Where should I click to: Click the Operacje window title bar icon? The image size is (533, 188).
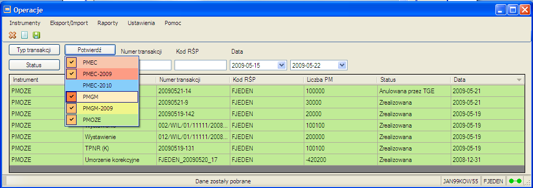pos(7,10)
